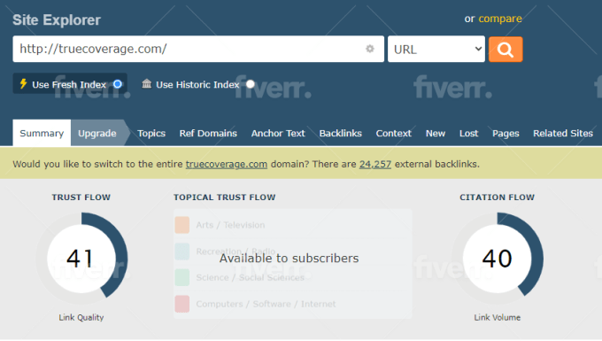Follow the truecoverage.com domain link
Image resolution: width=602 pixels, height=341 pixels.
(227, 164)
